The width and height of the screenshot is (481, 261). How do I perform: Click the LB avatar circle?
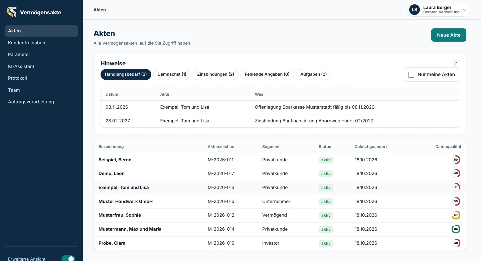415,10
